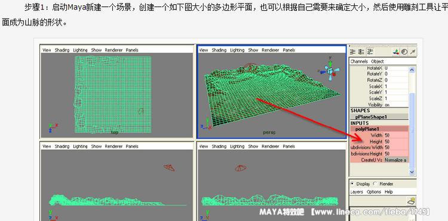This screenshot has width=448, height=221.
Task: Click the colored-axes manipulator icon in the channel box header
Action: (396, 52)
